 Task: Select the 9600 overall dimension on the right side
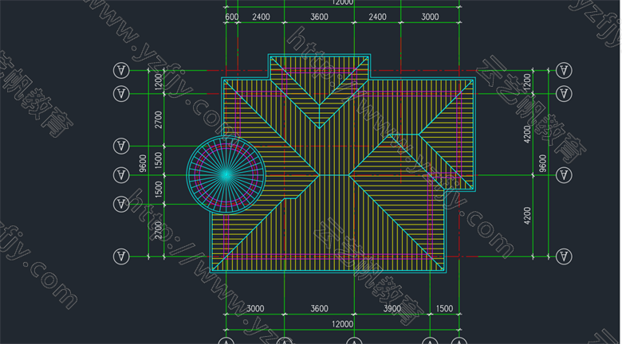coord(543,163)
